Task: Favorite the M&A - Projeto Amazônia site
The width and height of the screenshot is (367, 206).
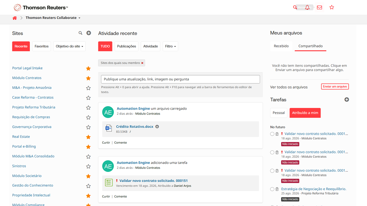Action: click(88, 88)
